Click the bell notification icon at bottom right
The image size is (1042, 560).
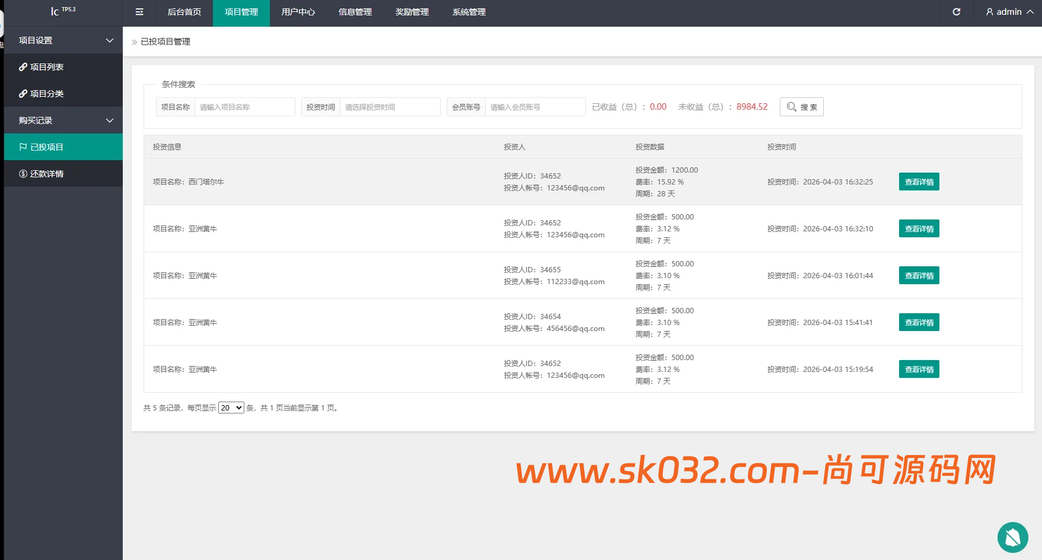(x=1012, y=537)
